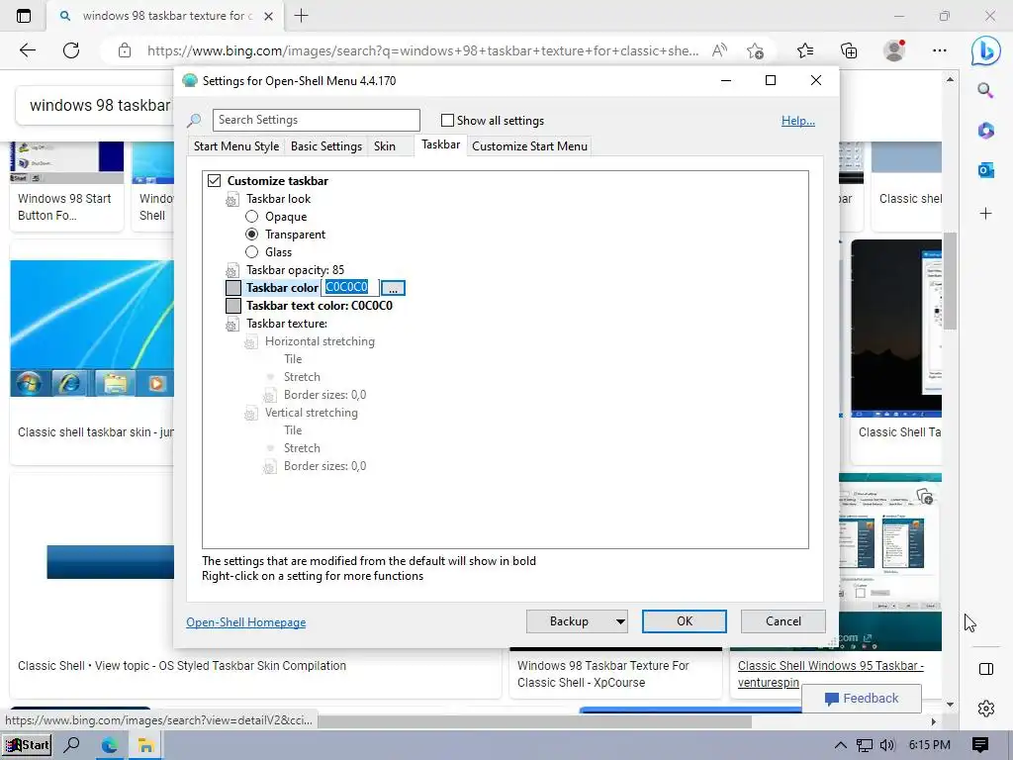Open color picker ellipsis button
The image size is (1013, 760).
coord(393,288)
